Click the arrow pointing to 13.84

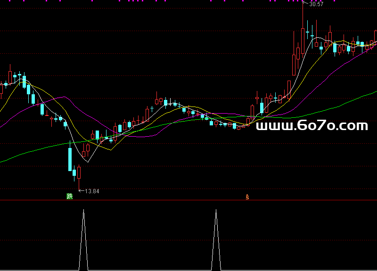81,191
